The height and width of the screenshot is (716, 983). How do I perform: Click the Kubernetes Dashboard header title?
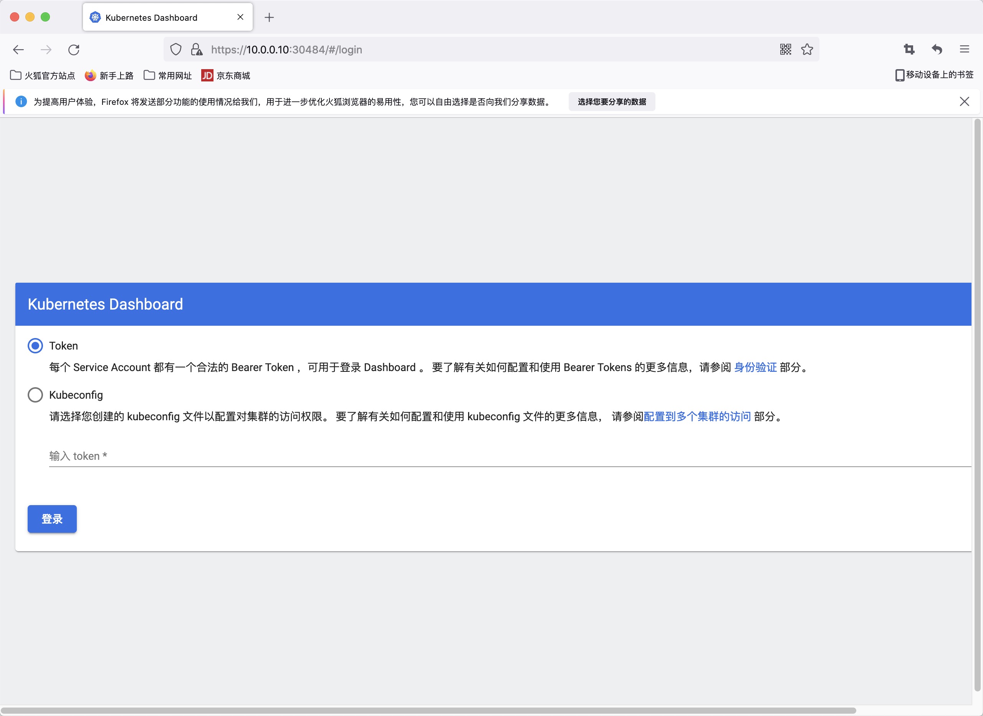(105, 304)
